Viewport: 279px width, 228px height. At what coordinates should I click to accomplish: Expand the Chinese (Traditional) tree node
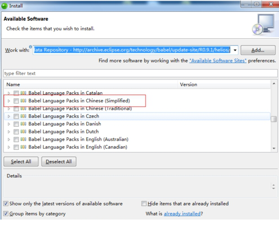pyautogui.click(x=8, y=109)
